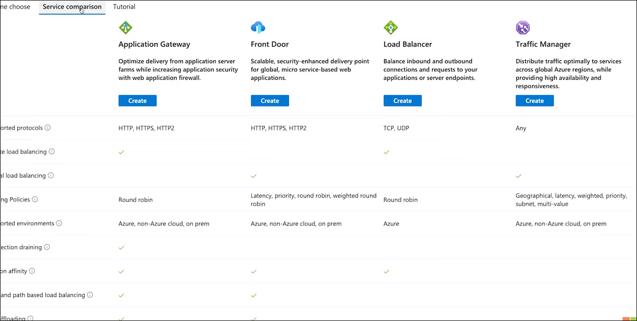Switch to the Tutorial tab

click(x=124, y=7)
